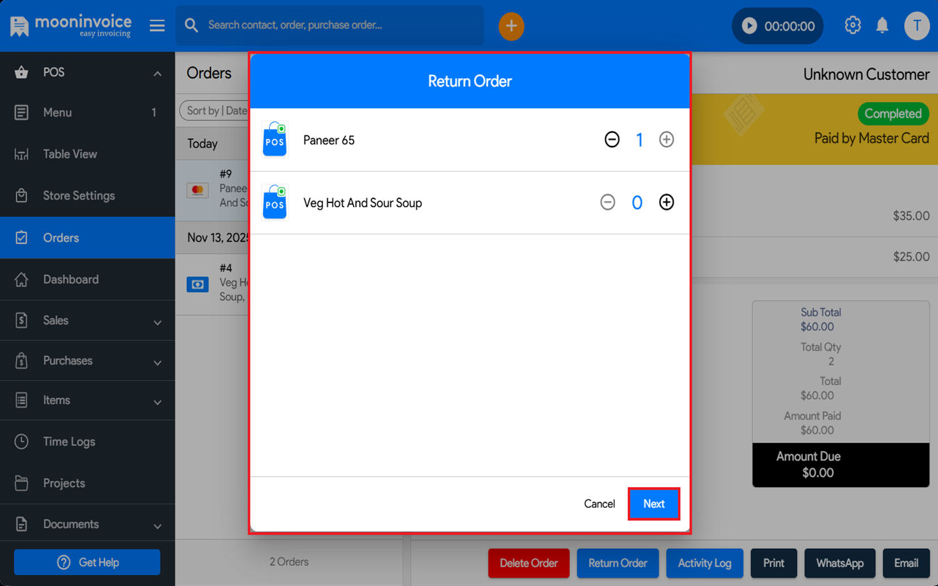Open settings gear icon
This screenshot has height=586, width=938.
[852, 25]
